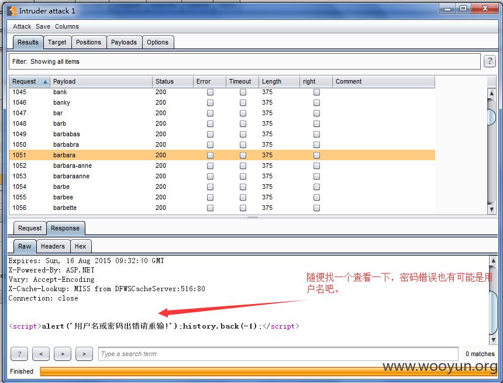Select the row with payload barbabas

click(x=222, y=134)
